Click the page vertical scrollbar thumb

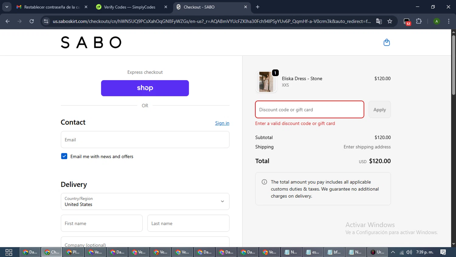[453, 65]
